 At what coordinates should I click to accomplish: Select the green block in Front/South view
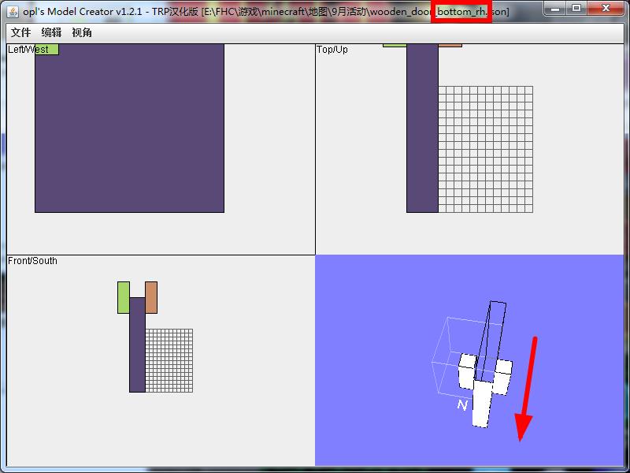[124, 297]
